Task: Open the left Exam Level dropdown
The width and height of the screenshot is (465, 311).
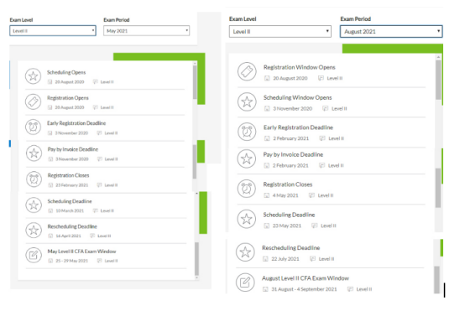Action: (x=53, y=31)
